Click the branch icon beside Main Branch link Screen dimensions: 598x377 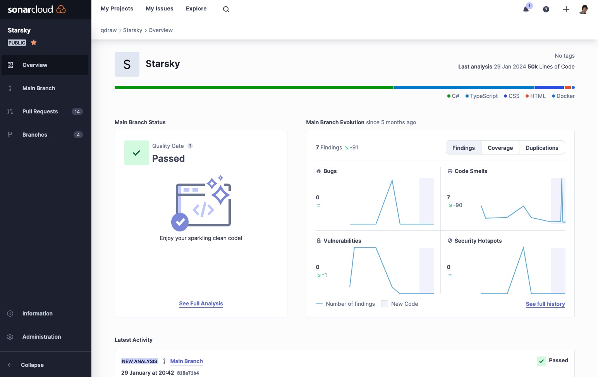coord(164,361)
